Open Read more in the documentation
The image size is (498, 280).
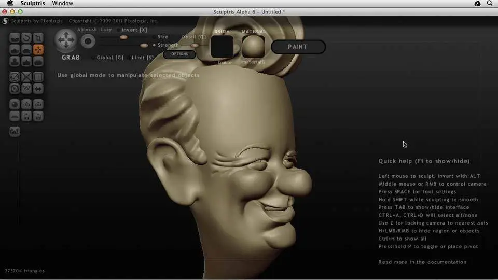tap(422, 262)
